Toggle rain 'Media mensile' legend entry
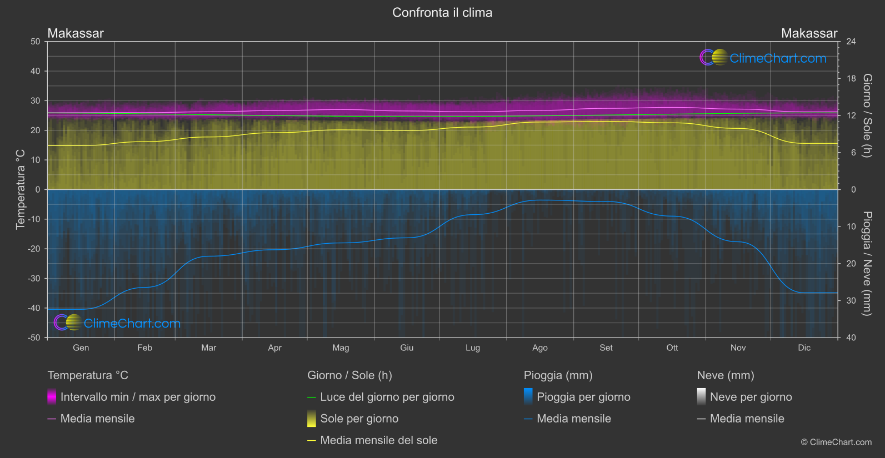 (x=574, y=419)
